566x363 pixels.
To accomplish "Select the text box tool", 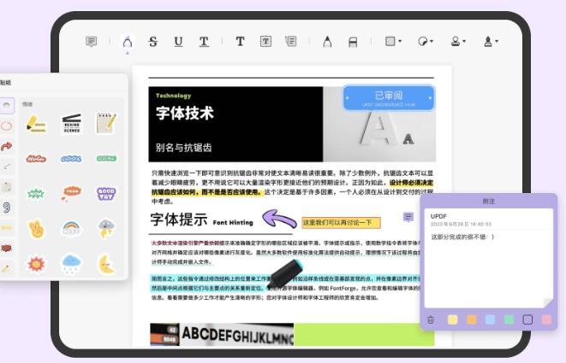I will tap(265, 41).
